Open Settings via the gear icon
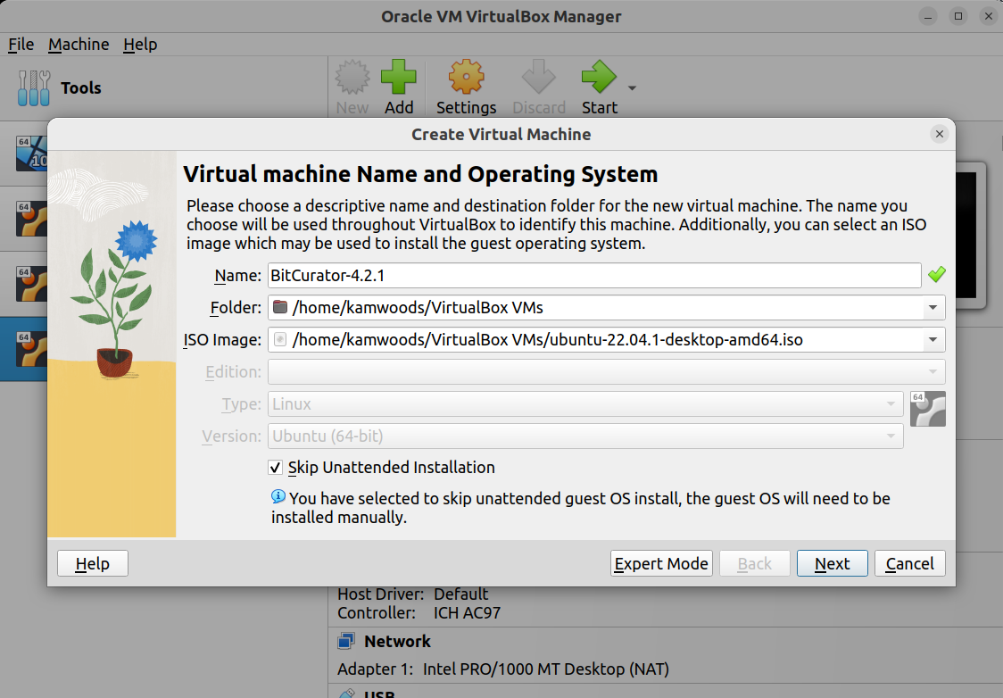Image resolution: width=1003 pixels, height=698 pixels. (467, 78)
